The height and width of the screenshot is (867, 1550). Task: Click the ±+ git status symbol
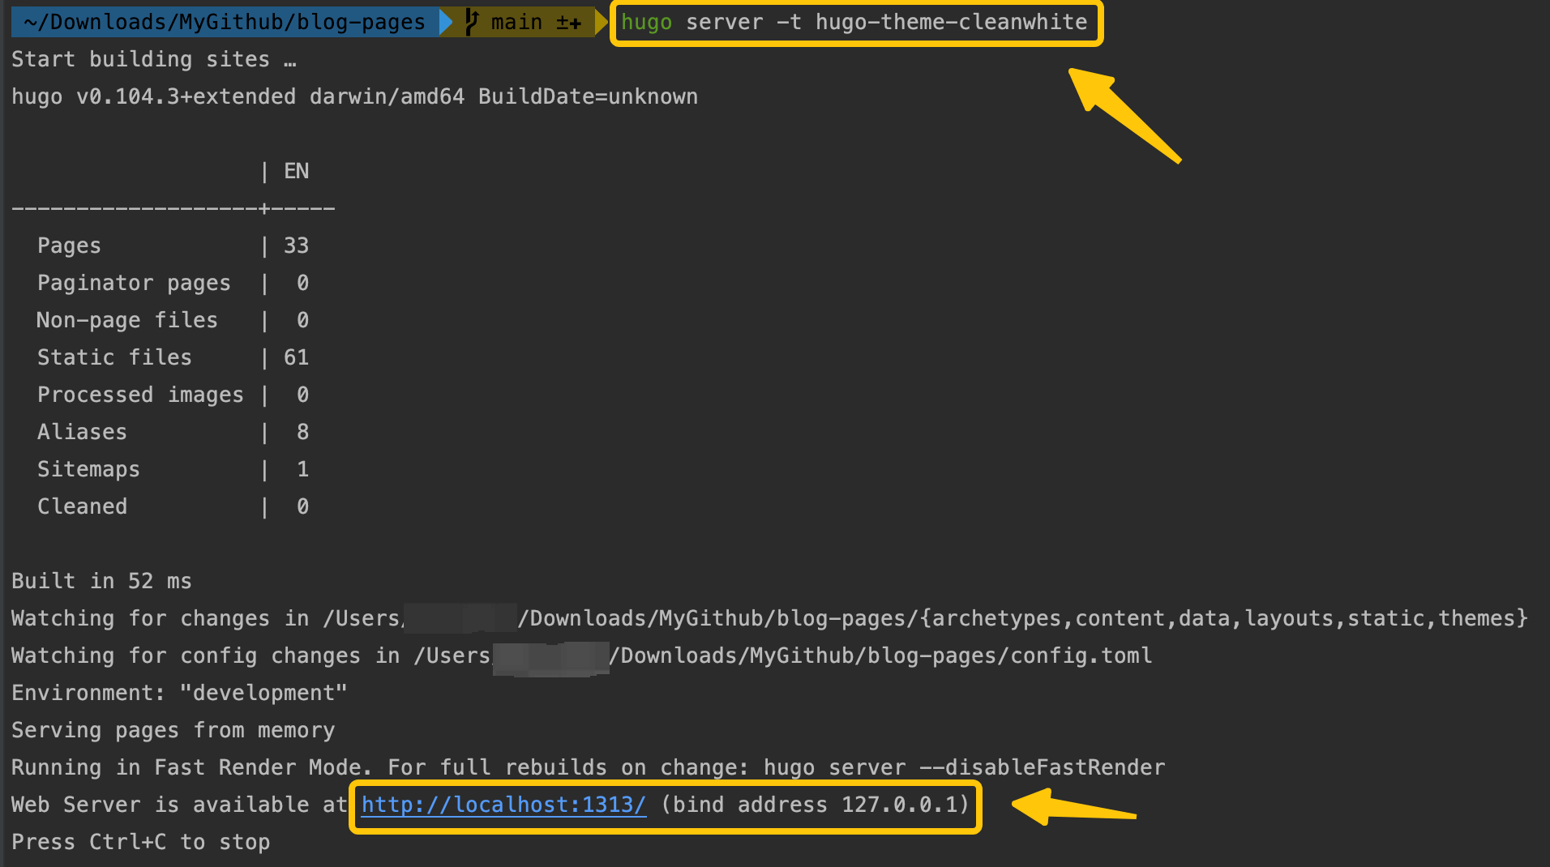(568, 22)
